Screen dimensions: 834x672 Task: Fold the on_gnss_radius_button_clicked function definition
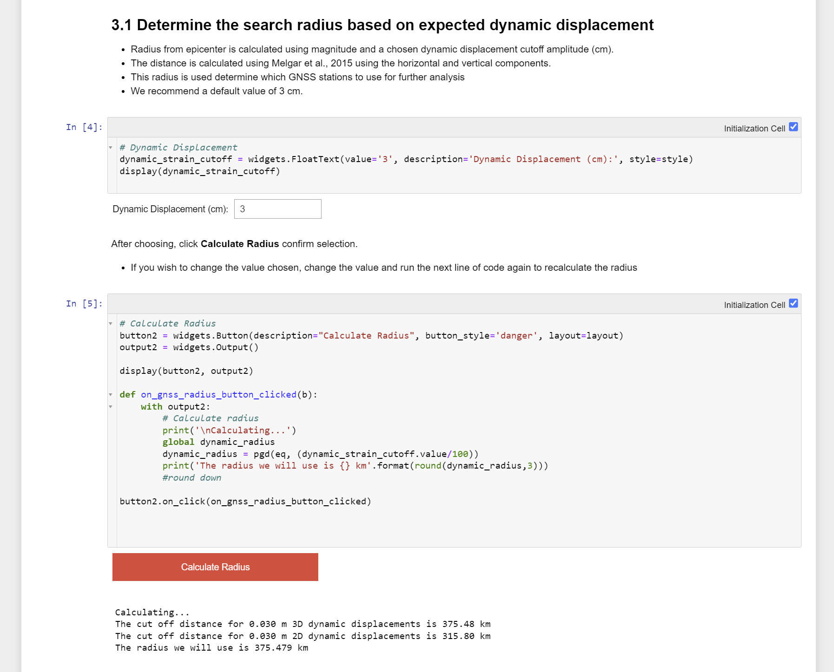111,394
